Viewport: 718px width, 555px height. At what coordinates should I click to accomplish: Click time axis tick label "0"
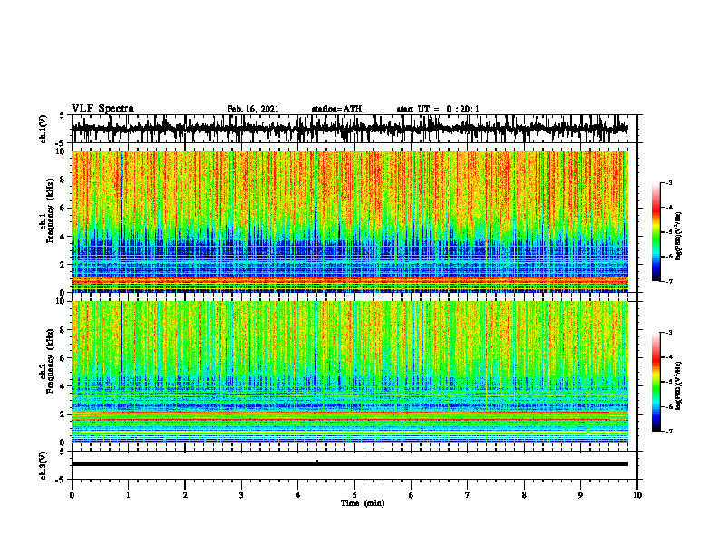(72, 495)
